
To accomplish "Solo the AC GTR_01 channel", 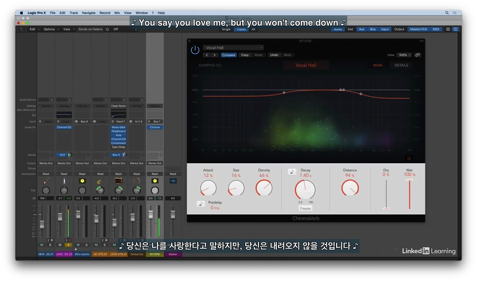I will 105,245.
